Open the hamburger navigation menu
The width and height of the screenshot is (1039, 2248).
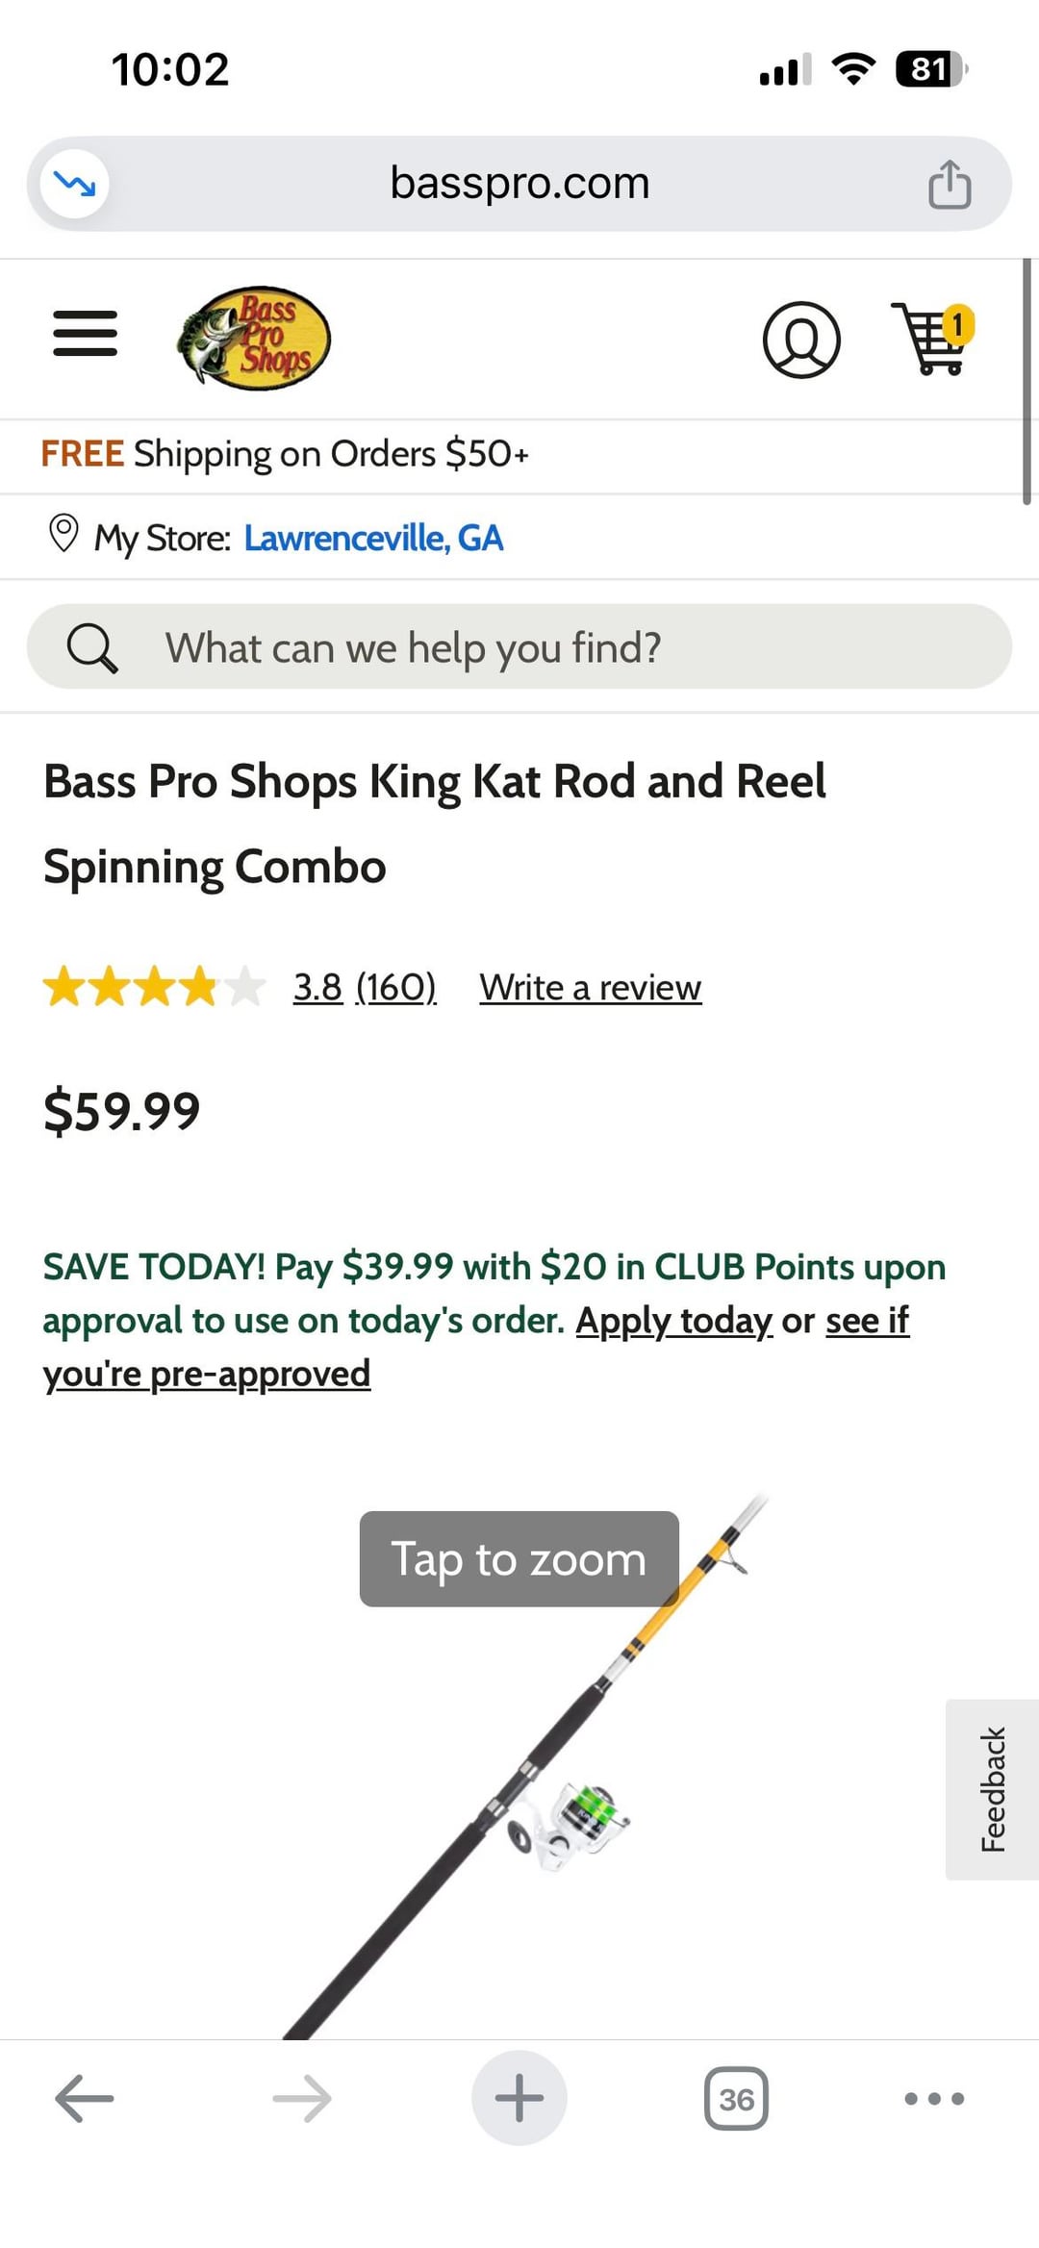tap(85, 334)
